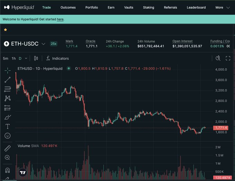Click the ETH coin icon
This screenshot has width=235, height=181.
[x=7, y=44]
